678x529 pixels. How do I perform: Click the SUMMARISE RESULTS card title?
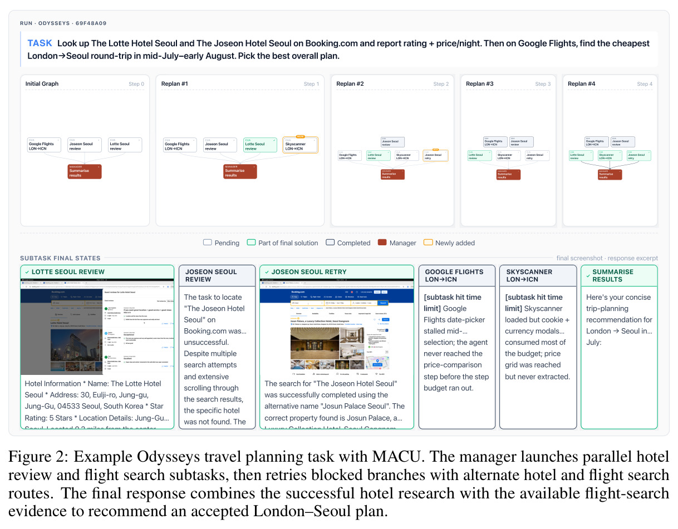tap(612, 275)
